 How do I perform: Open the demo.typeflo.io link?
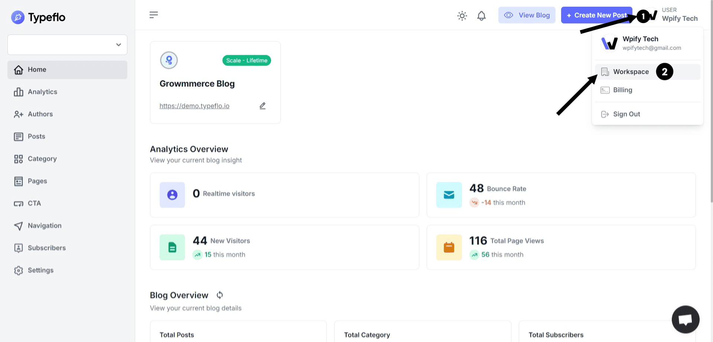click(194, 106)
